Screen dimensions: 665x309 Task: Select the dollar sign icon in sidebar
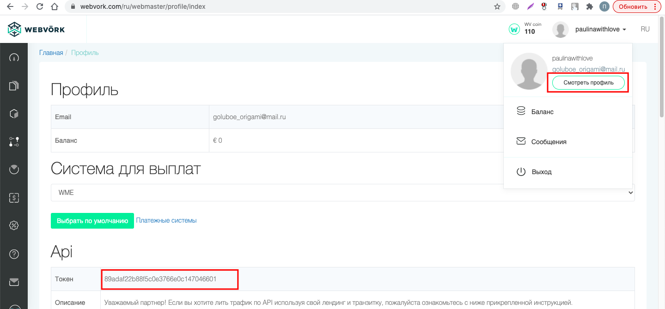[14, 198]
